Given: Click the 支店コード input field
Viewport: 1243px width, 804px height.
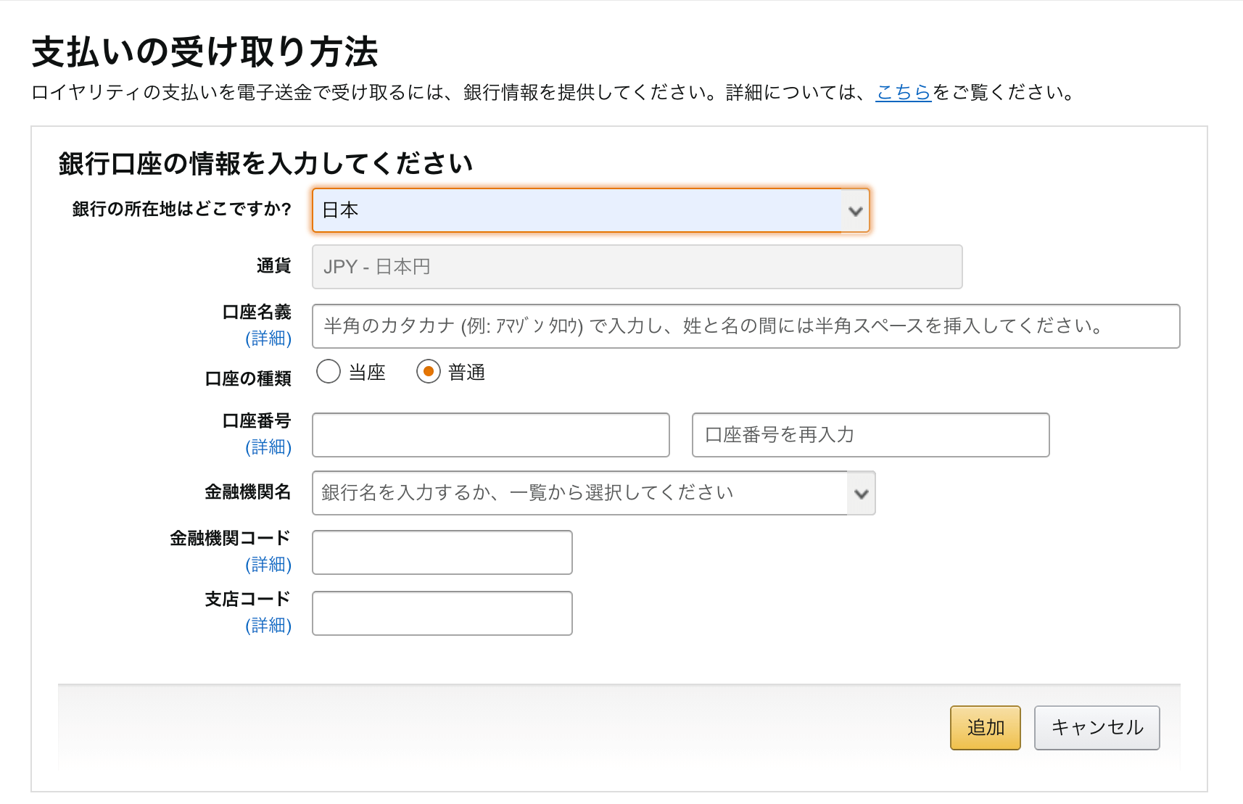Looking at the screenshot, I should 442,613.
